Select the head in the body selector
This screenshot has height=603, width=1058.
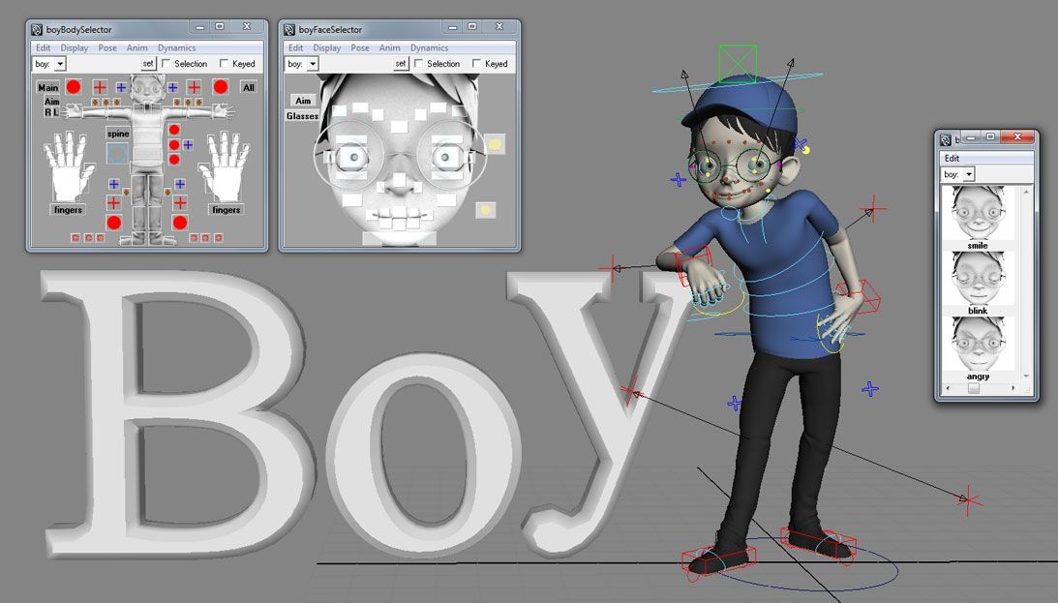[147, 87]
